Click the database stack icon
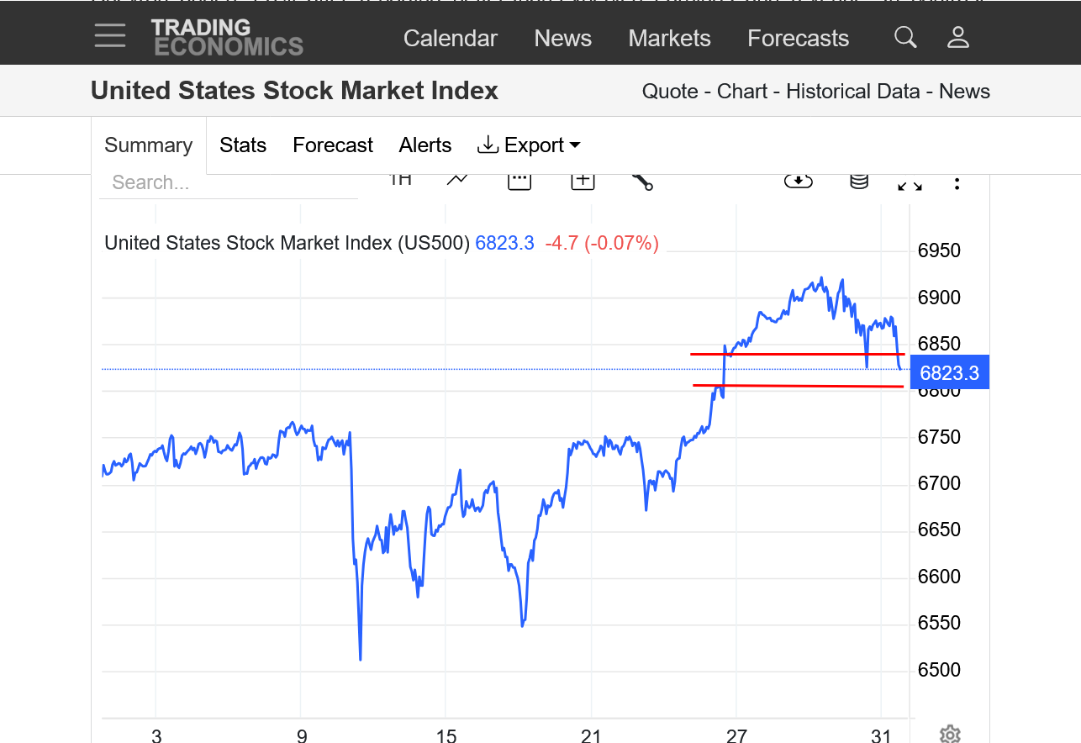 point(858,181)
